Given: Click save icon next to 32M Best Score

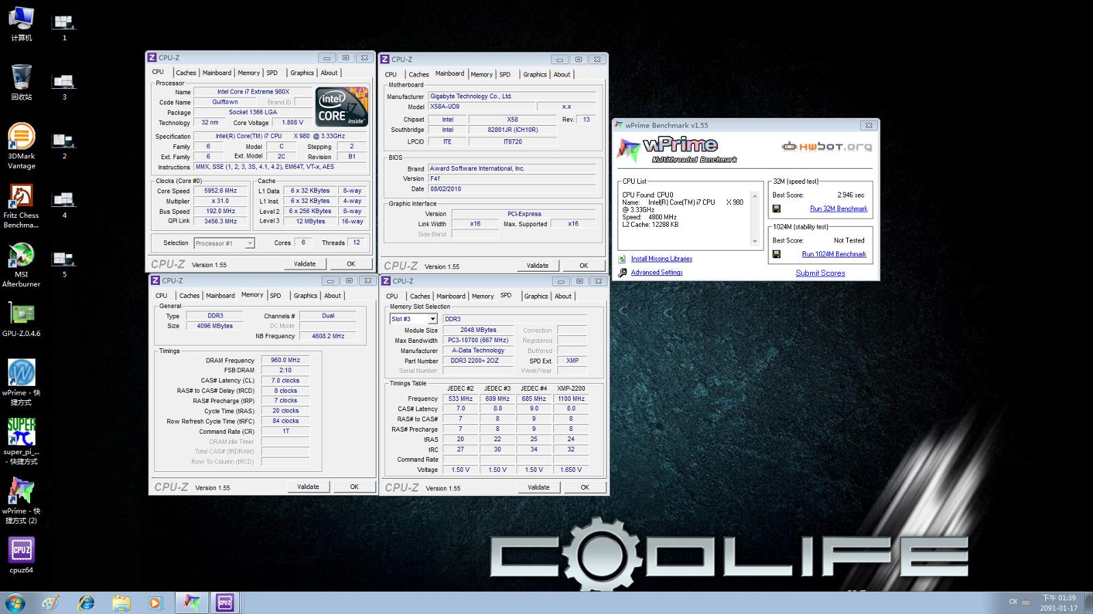Looking at the screenshot, I should pos(777,209).
